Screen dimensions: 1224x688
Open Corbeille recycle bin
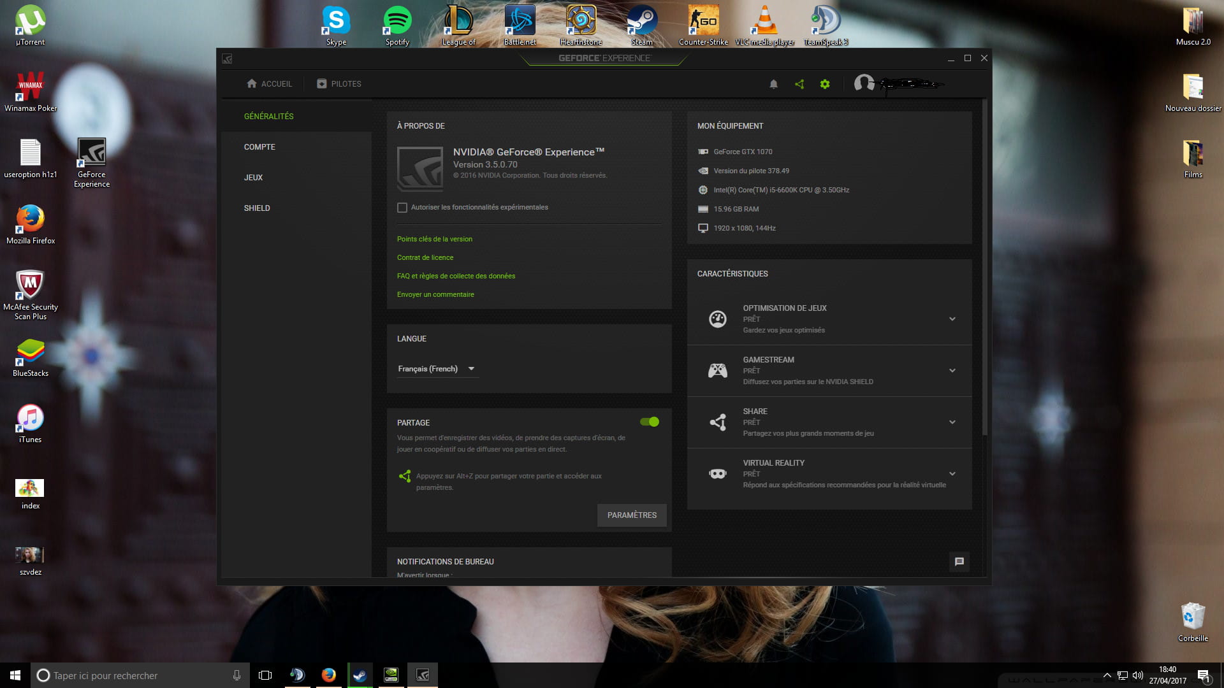tap(1193, 622)
